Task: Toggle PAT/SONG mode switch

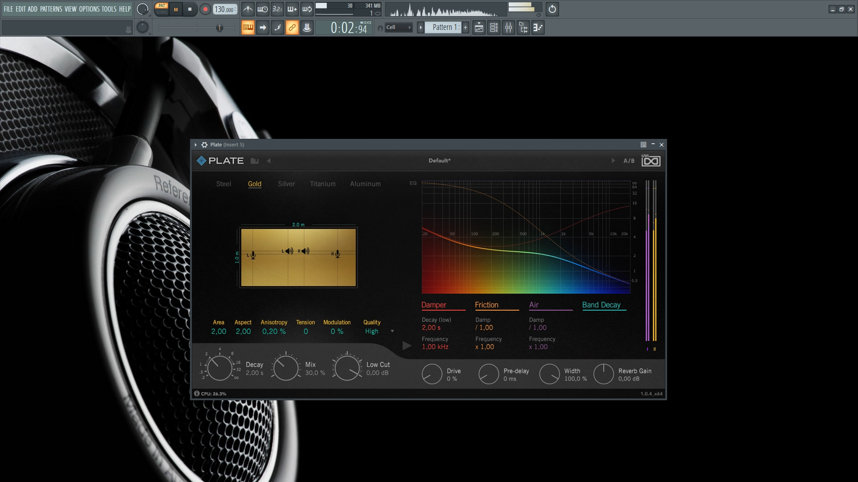Action: [162, 9]
